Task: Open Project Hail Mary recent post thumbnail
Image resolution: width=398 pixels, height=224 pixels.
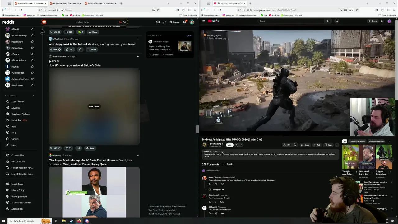Action: pos(185,46)
